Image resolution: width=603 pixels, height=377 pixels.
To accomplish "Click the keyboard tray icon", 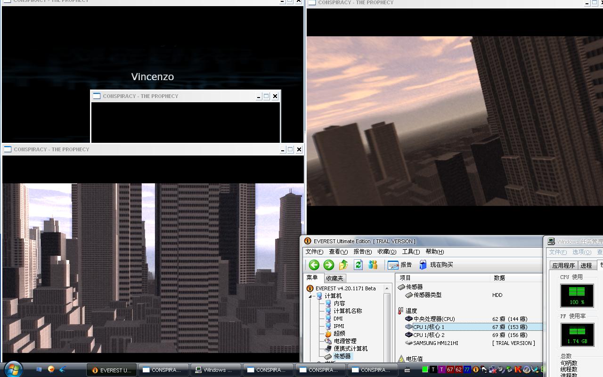I will 407,370.
